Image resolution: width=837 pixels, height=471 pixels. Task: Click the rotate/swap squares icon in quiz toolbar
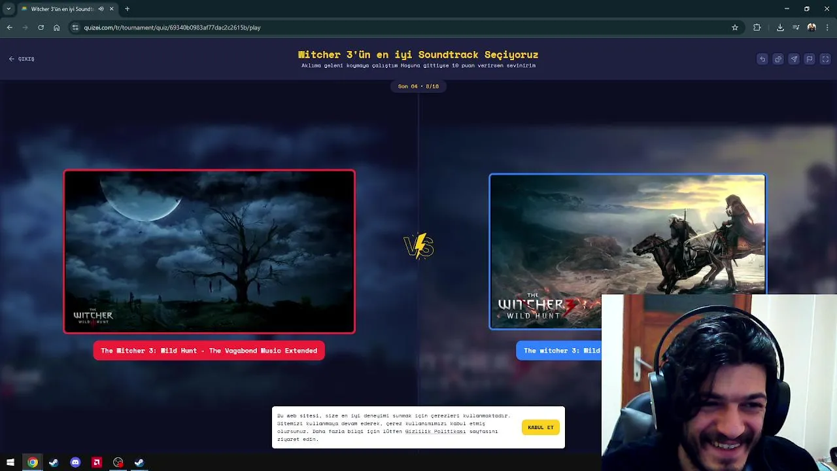pyautogui.click(x=778, y=59)
